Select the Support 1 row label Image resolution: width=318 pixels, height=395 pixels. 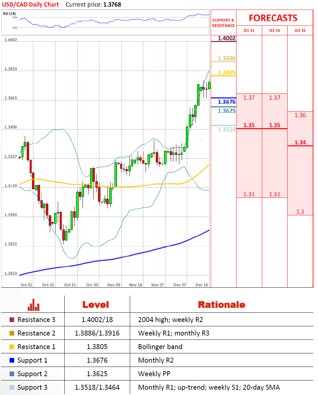[x=32, y=361]
